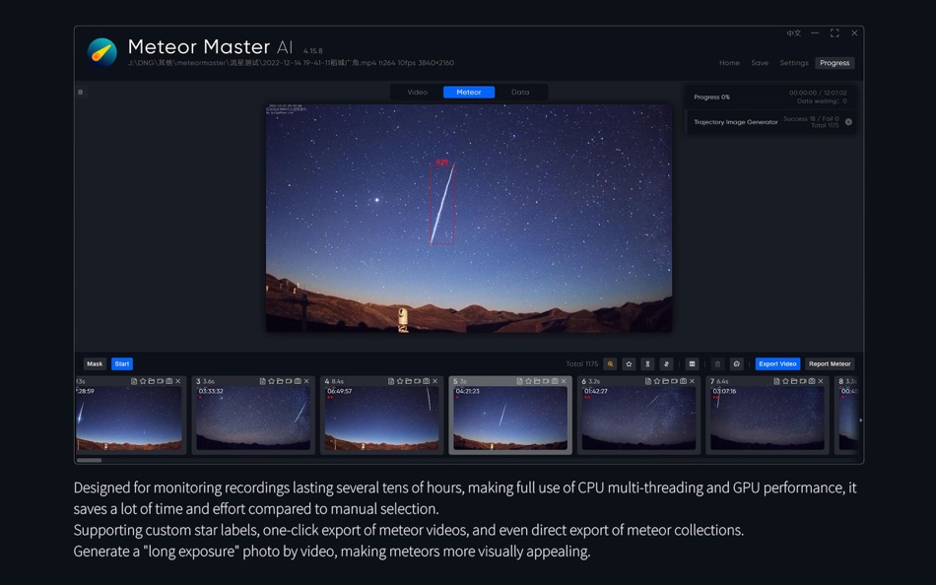Click the document icon on meteor card 3

pyautogui.click(x=263, y=381)
